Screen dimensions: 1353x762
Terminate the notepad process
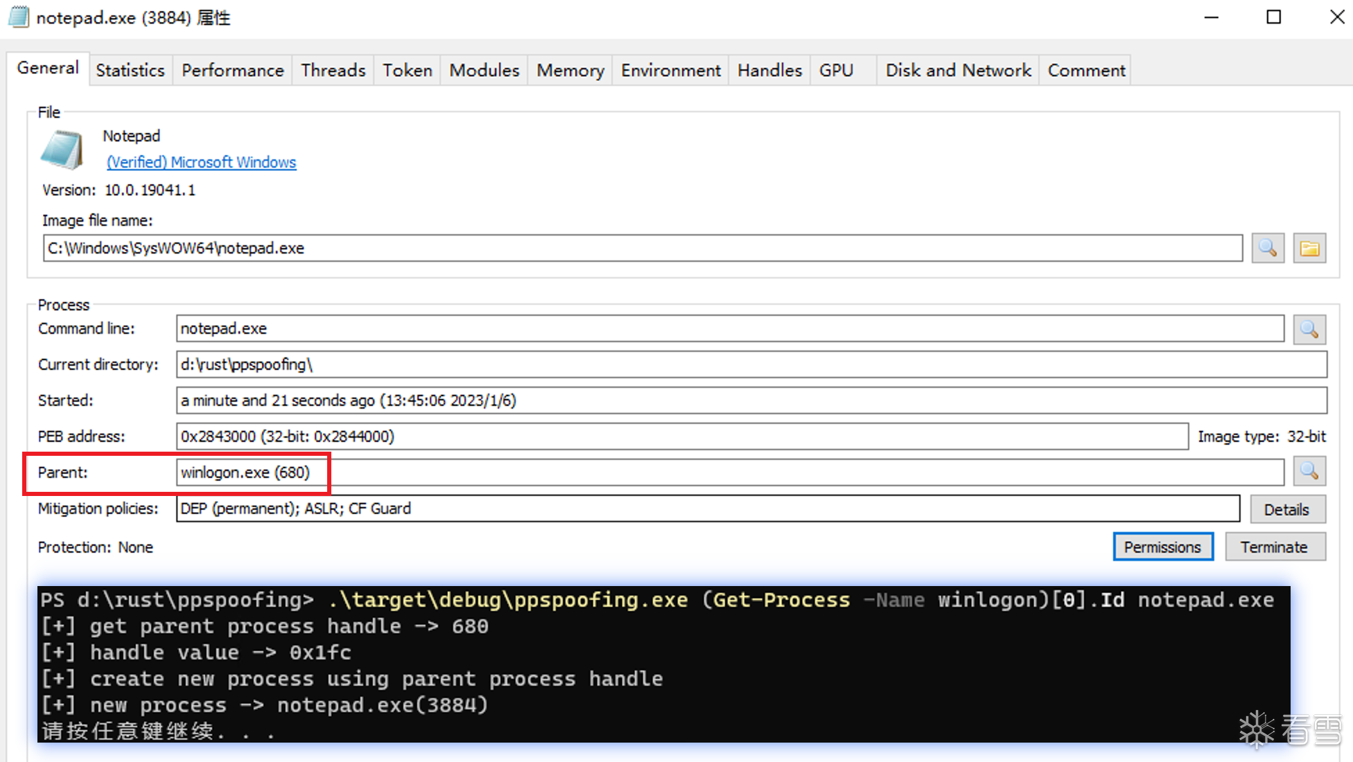(x=1274, y=547)
